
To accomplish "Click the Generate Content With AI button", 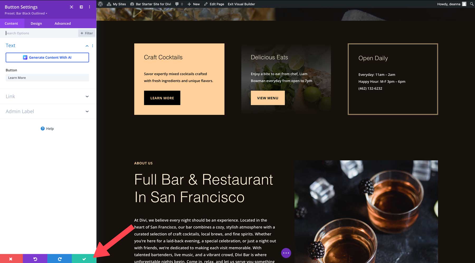I will (x=47, y=57).
